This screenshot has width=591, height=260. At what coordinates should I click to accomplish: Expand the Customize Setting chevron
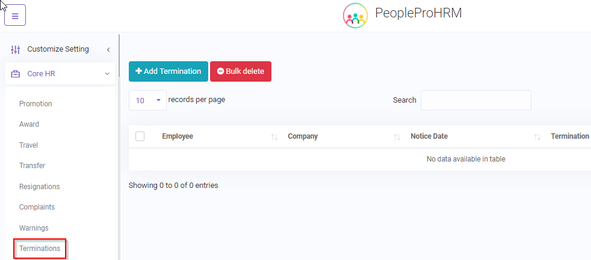108,49
